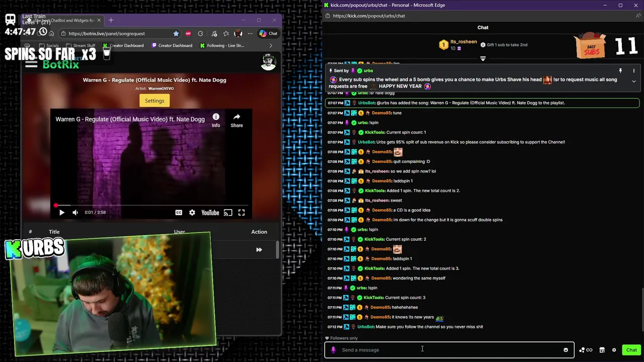The height and width of the screenshot is (362, 644).
Task: Open YouTube player settings gear
Action: click(192, 213)
